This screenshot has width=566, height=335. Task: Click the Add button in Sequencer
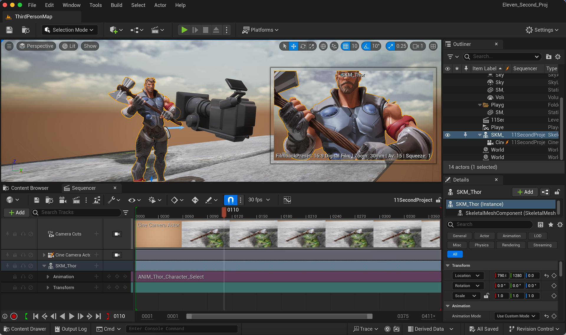tap(17, 212)
